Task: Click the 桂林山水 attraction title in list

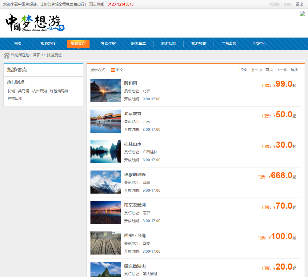Action: pyautogui.click(x=133, y=144)
